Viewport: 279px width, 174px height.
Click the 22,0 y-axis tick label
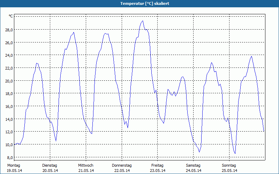tap(8, 68)
